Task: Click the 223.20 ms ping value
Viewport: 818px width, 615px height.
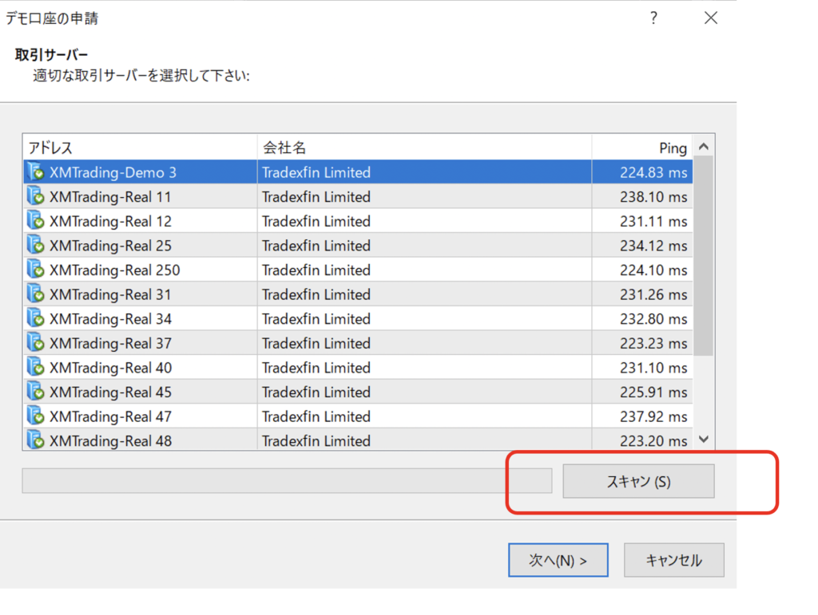Action: pyautogui.click(x=653, y=441)
